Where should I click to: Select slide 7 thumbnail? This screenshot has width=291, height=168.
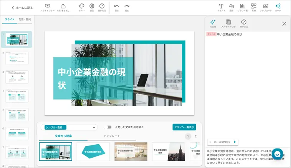(17, 152)
